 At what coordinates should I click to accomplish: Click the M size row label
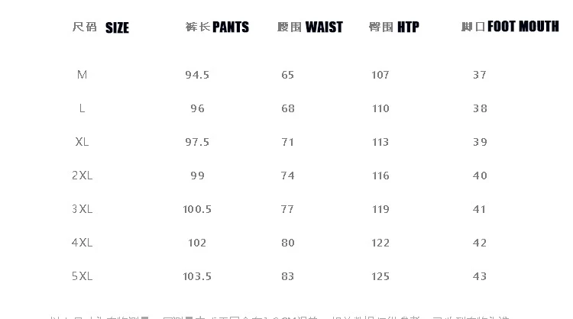83,75
